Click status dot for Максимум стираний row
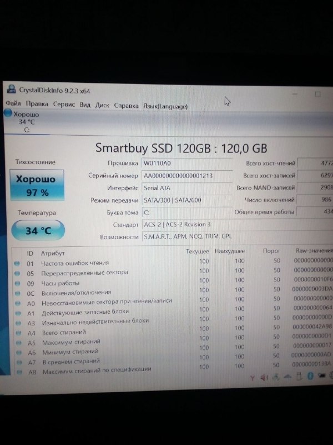Screen dimensions: 333x445 [19, 343]
